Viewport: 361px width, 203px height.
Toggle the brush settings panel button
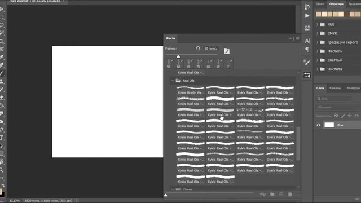point(227,51)
